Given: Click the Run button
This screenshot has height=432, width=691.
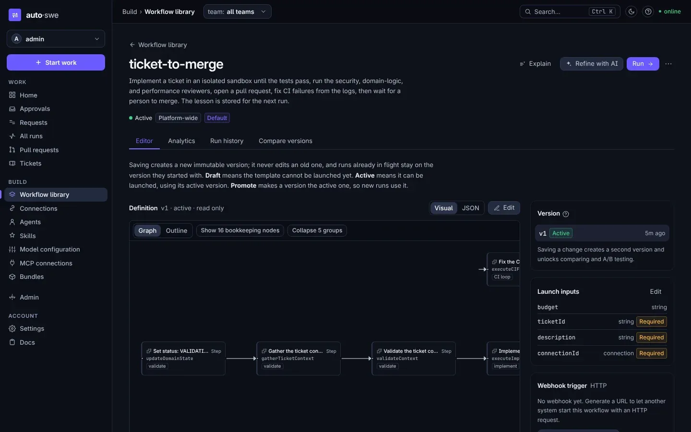Looking at the screenshot, I should click(x=643, y=64).
